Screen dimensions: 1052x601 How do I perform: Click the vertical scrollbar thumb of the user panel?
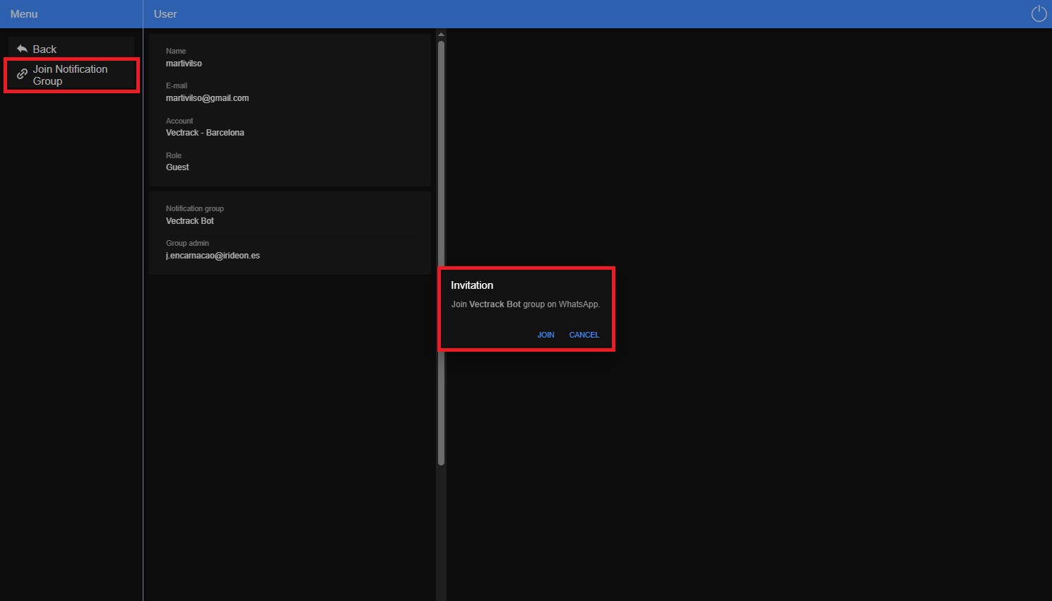point(441,253)
